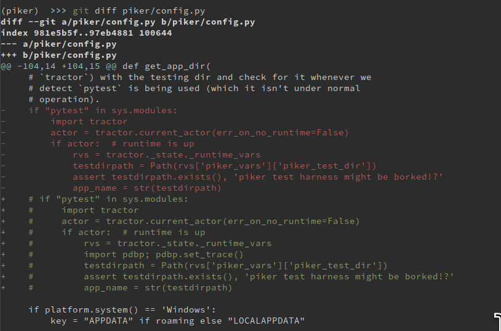
Task: Click the '"LOCALAPPDATA"' string at the bottom
Action: pyautogui.click(x=267, y=321)
